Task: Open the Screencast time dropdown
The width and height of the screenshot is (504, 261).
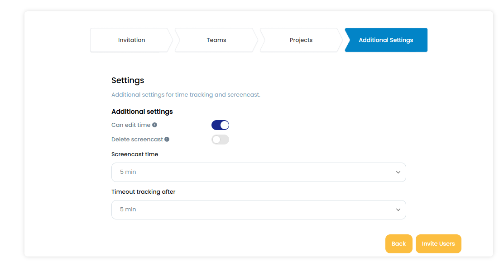Action: [x=259, y=172]
